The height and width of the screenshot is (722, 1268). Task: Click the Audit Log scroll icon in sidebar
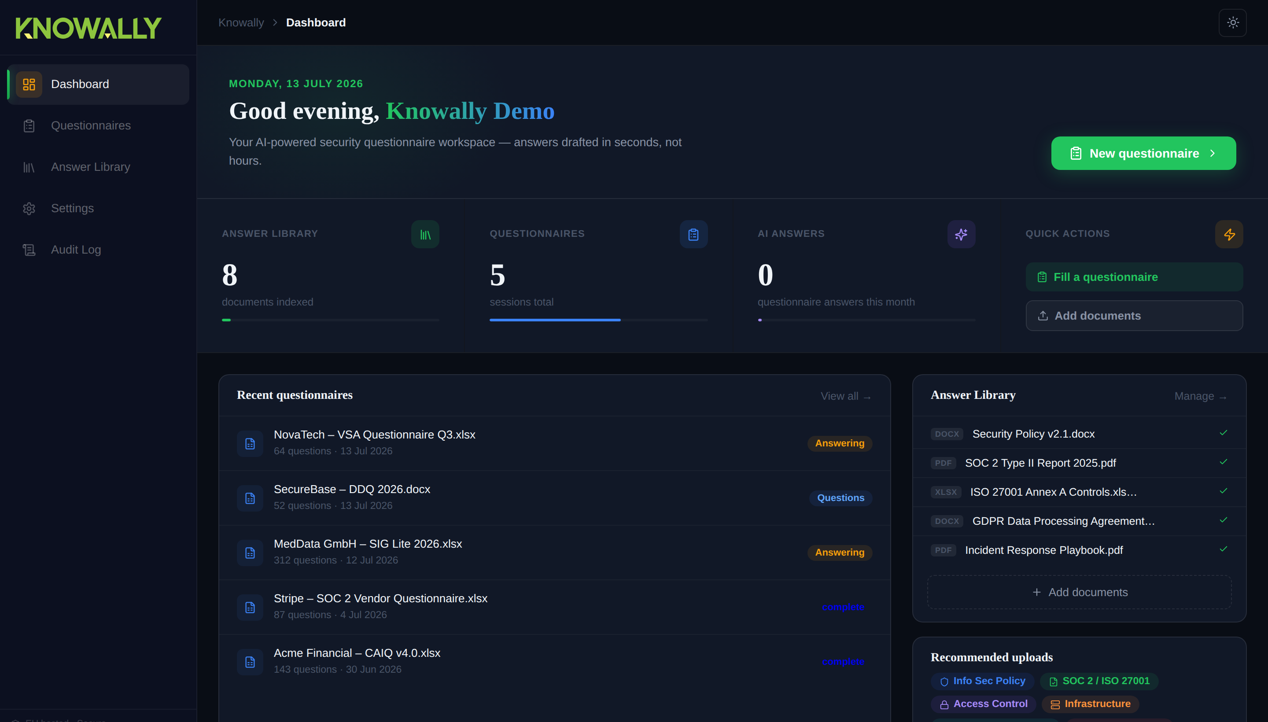(29, 250)
